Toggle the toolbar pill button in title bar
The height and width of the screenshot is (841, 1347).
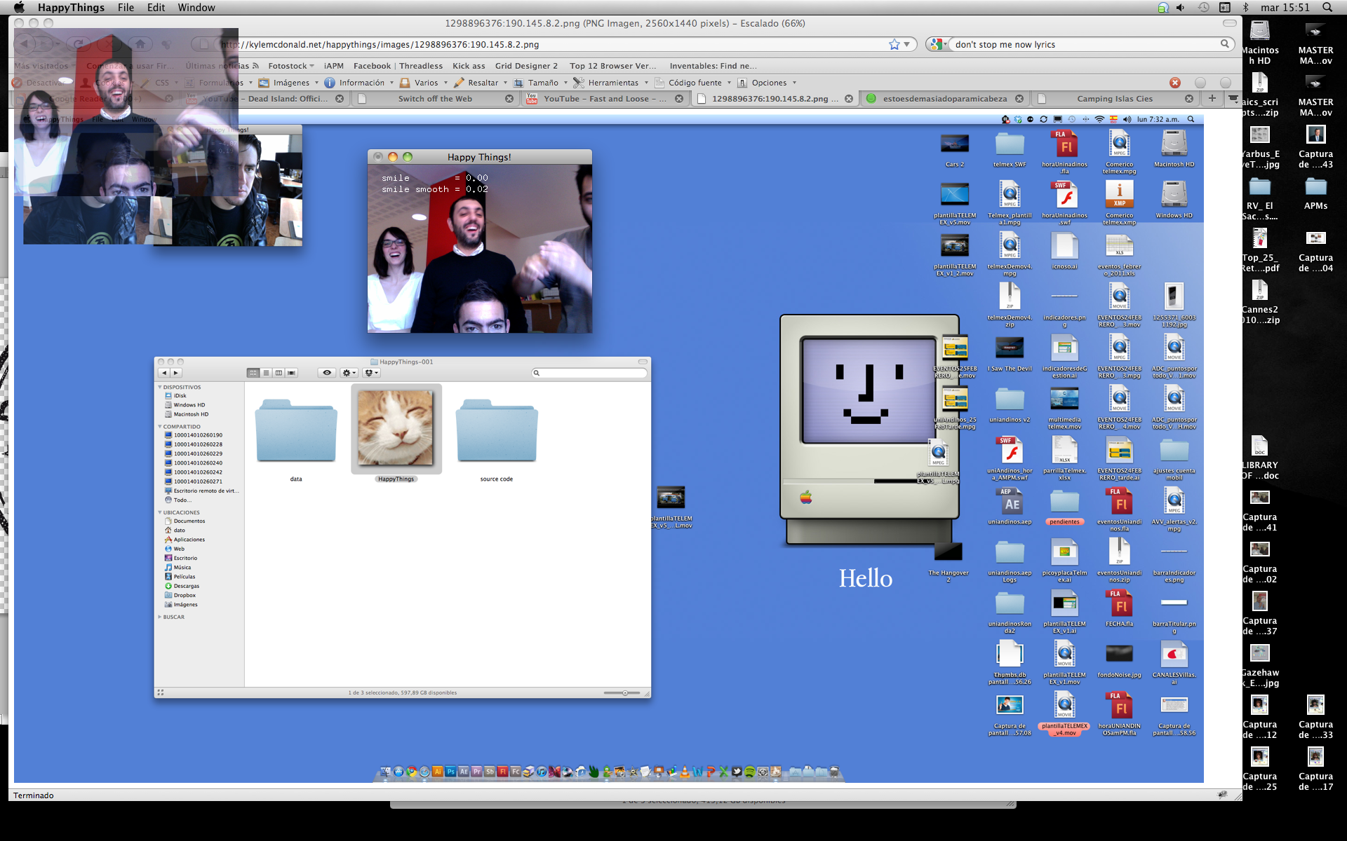[1229, 23]
